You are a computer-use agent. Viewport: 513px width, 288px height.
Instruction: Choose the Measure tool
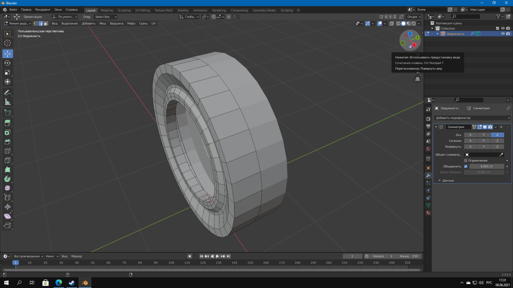click(x=8, y=102)
